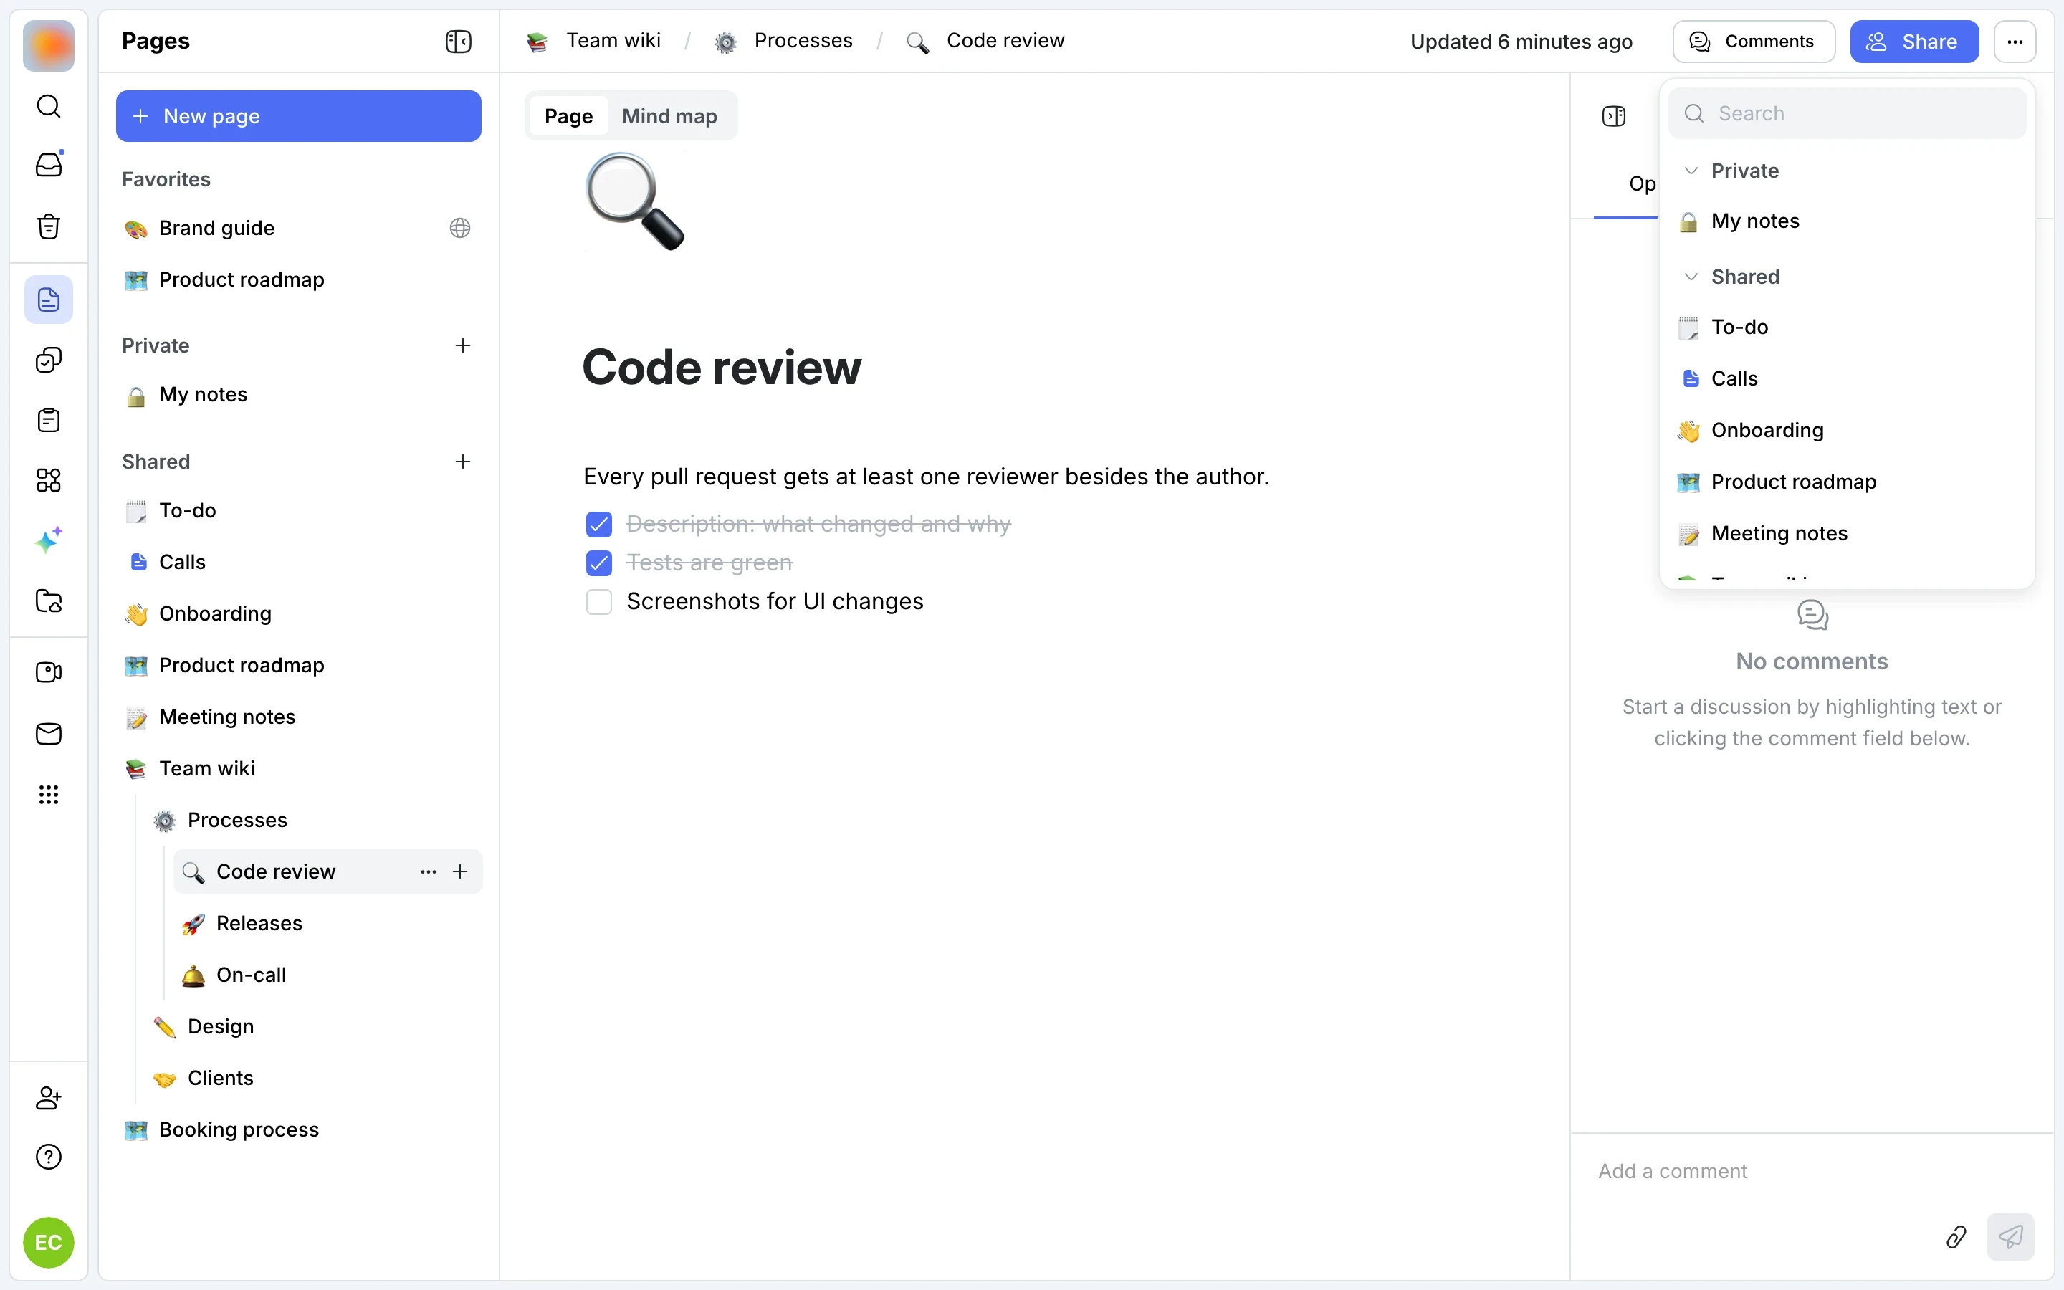
Task: Add a page in Shared section
Action: [463, 462]
